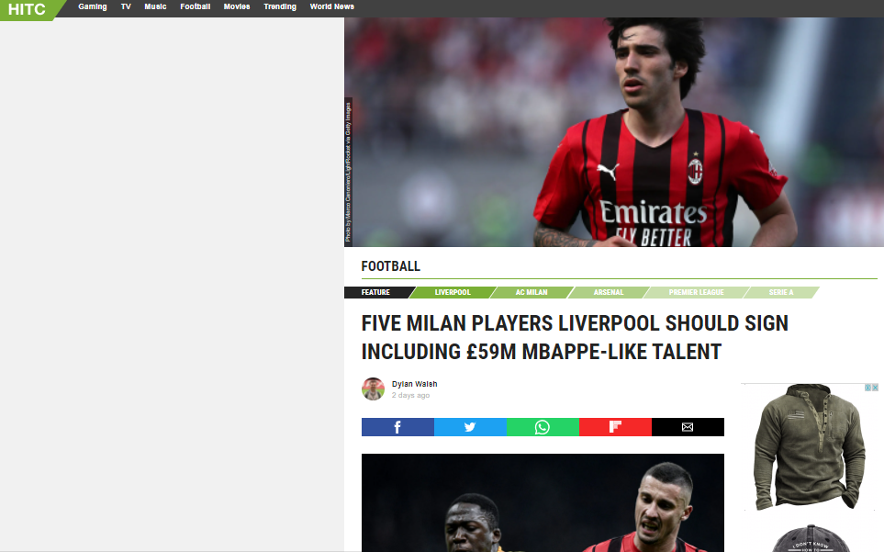Click Dylan Walsh's author avatar
This screenshot has height=552, width=884.
coord(373,389)
